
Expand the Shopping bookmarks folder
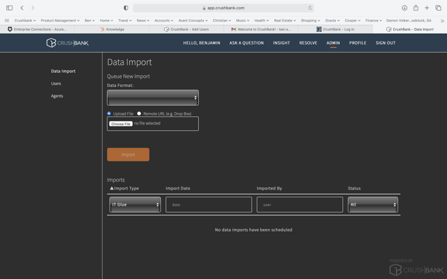(x=311, y=21)
